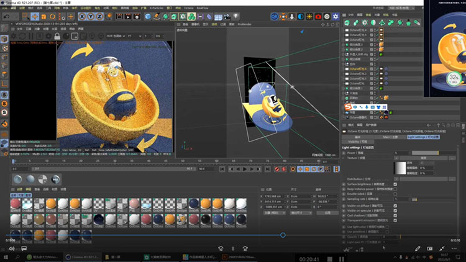This screenshot has width=466, height=262.
Task: Uncheck the Surface brightness checkbox
Action: pos(396,184)
